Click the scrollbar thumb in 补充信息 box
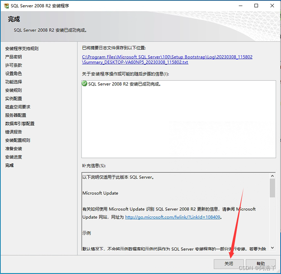 [272, 188]
